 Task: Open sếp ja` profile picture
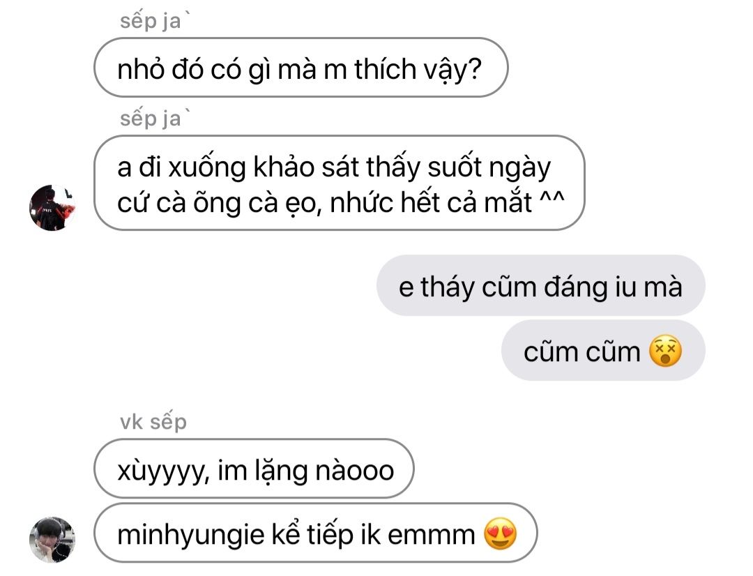pos(52,208)
